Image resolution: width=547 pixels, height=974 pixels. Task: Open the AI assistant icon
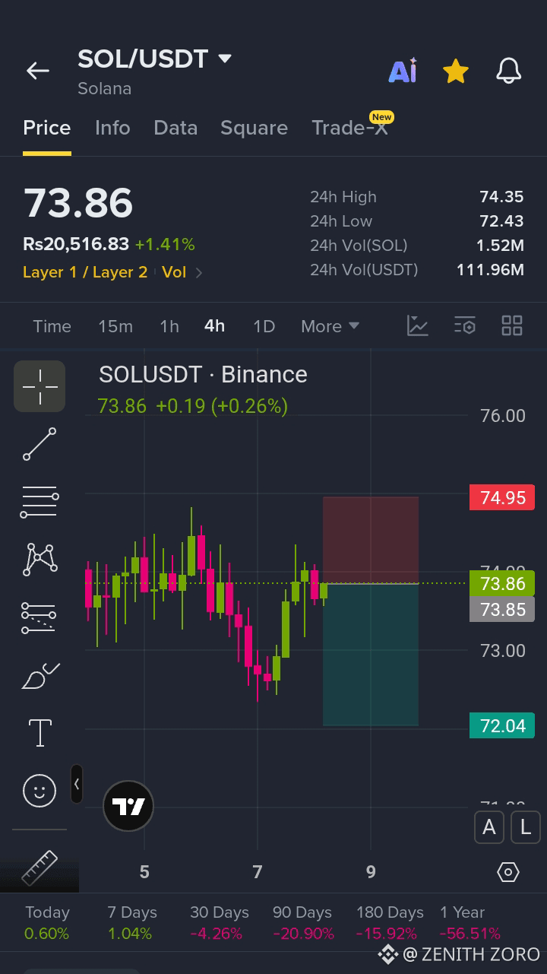tap(403, 71)
